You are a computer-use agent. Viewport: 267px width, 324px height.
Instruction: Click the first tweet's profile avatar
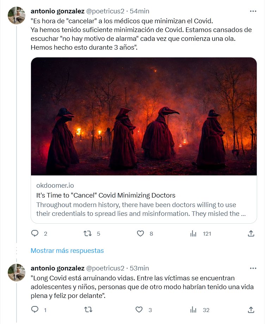pos(16,15)
